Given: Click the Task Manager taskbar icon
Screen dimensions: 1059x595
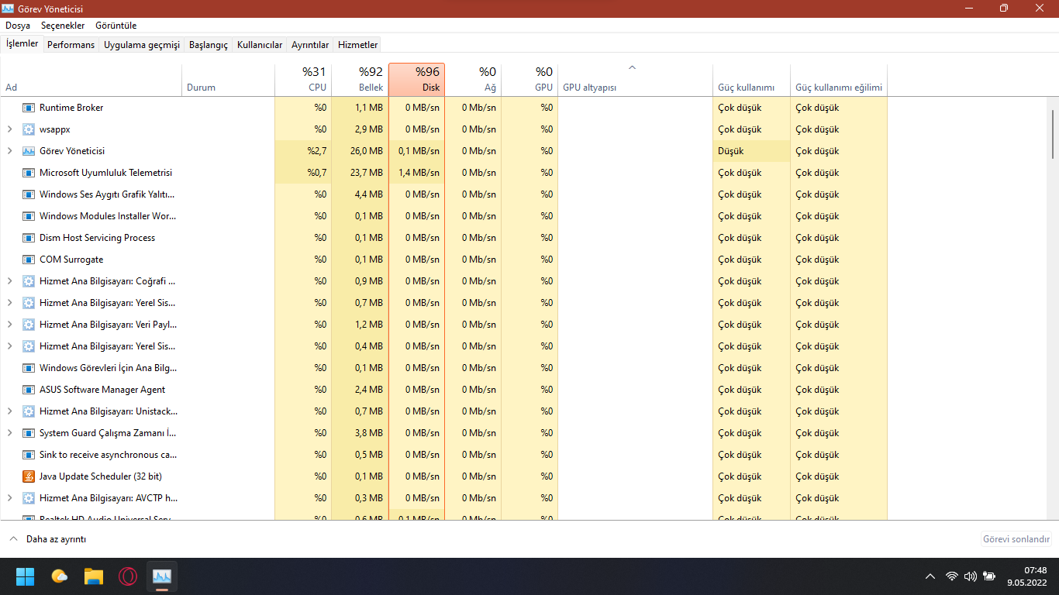Looking at the screenshot, I should pos(162,576).
